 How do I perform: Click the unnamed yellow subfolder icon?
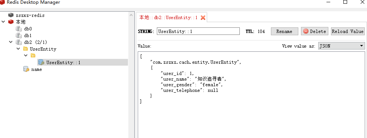click(x=33, y=55)
